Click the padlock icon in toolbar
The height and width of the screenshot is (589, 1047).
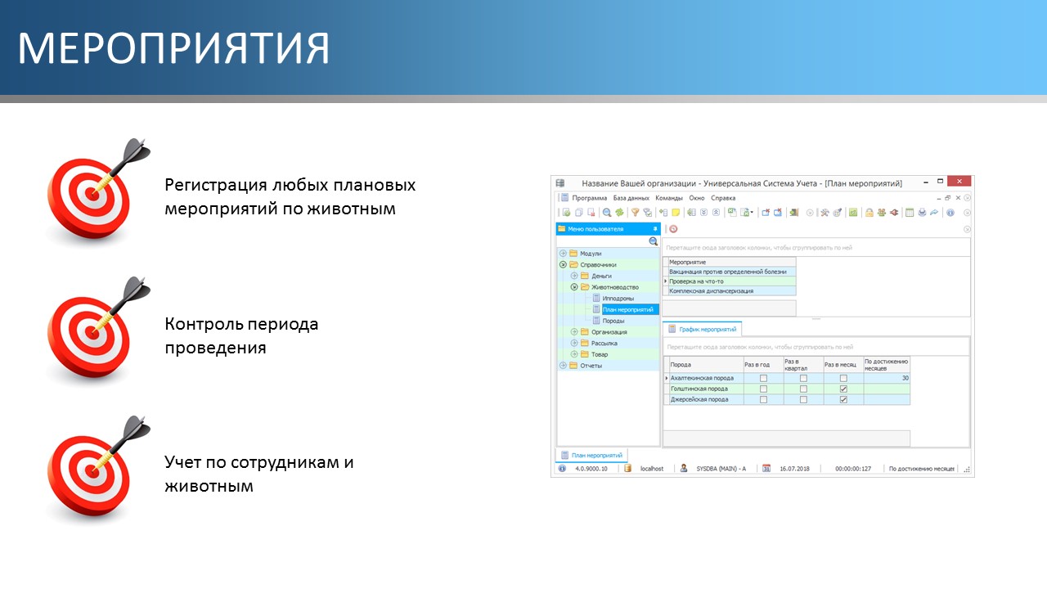(870, 213)
